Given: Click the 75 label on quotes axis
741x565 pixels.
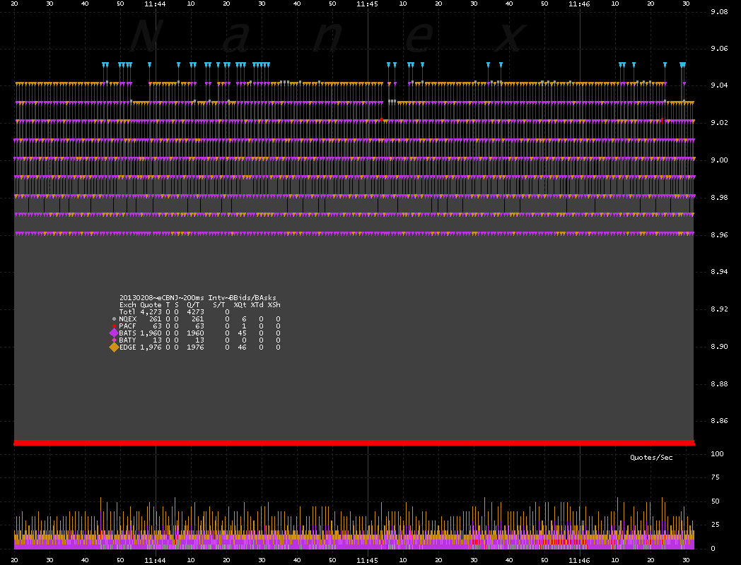Looking at the screenshot, I should (x=715, y=477).
